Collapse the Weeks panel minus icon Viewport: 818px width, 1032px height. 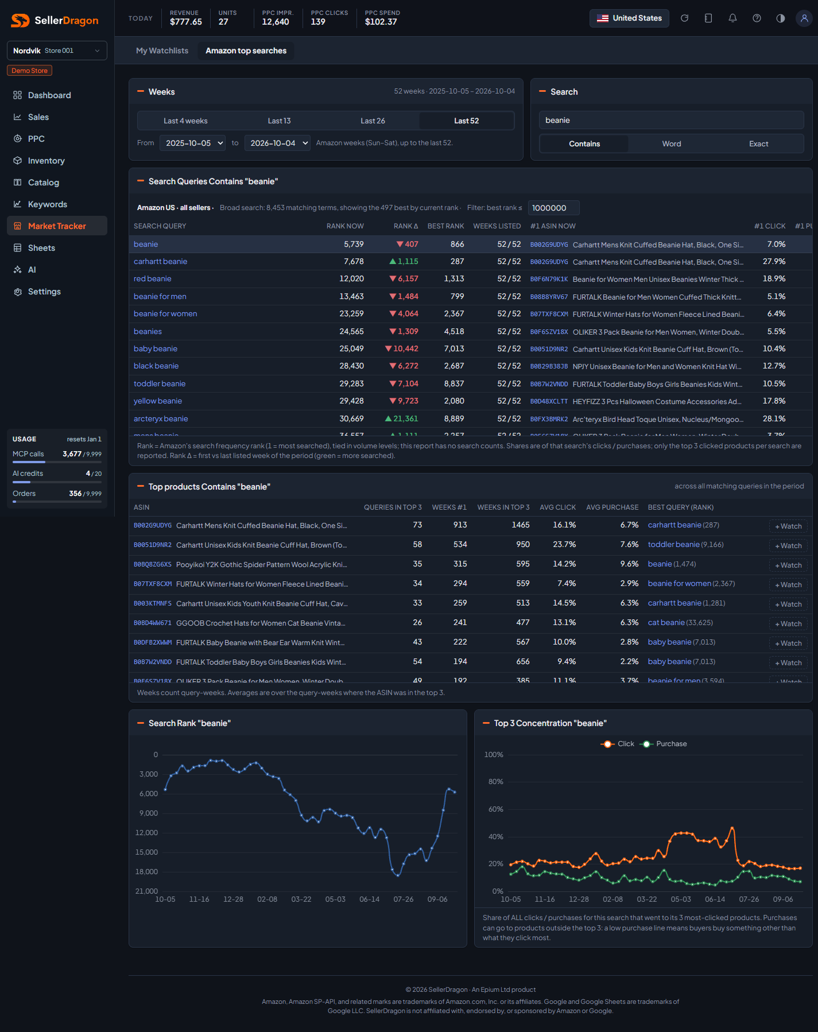pos(141,91)
